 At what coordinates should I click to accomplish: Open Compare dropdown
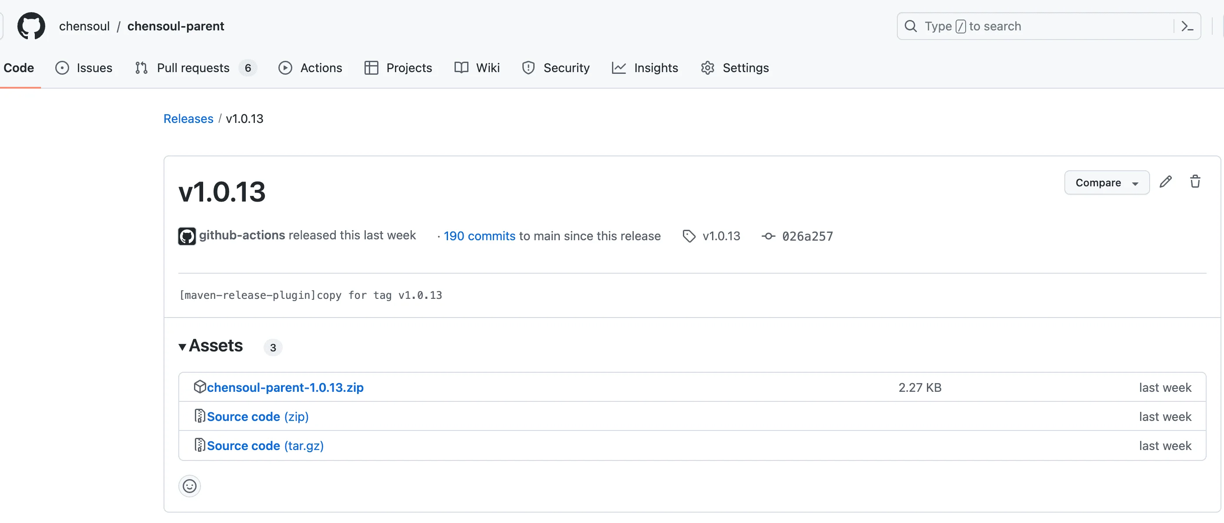(x=1107, y=183)
